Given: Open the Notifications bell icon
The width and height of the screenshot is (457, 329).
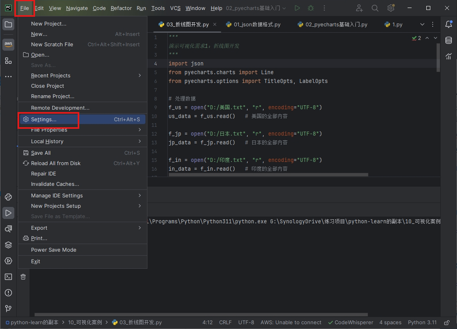Looking at the screenshot, I should pos(449,24).
